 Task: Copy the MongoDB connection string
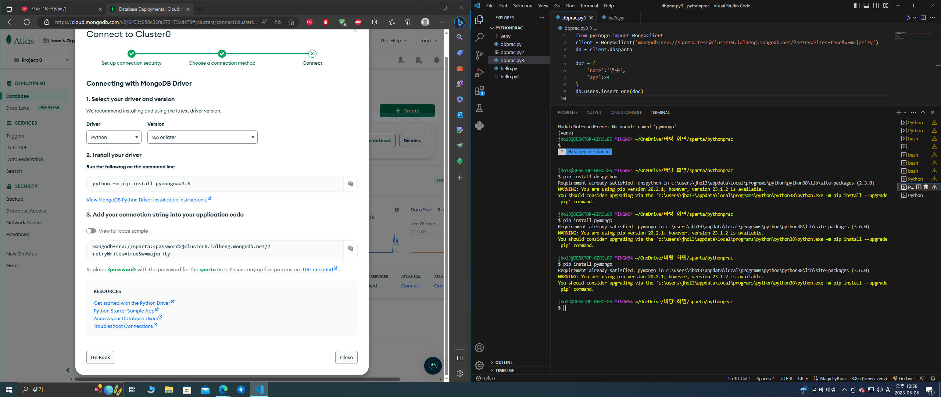351,248
